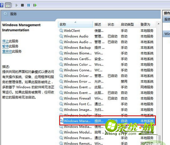Select the WebClient service name
Screen dimensions: 170x145
[72, 31]
